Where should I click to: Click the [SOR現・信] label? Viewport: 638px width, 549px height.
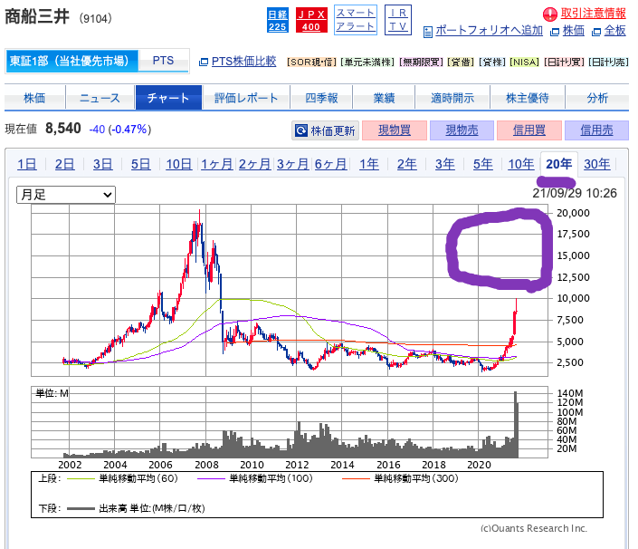[311, 62]
